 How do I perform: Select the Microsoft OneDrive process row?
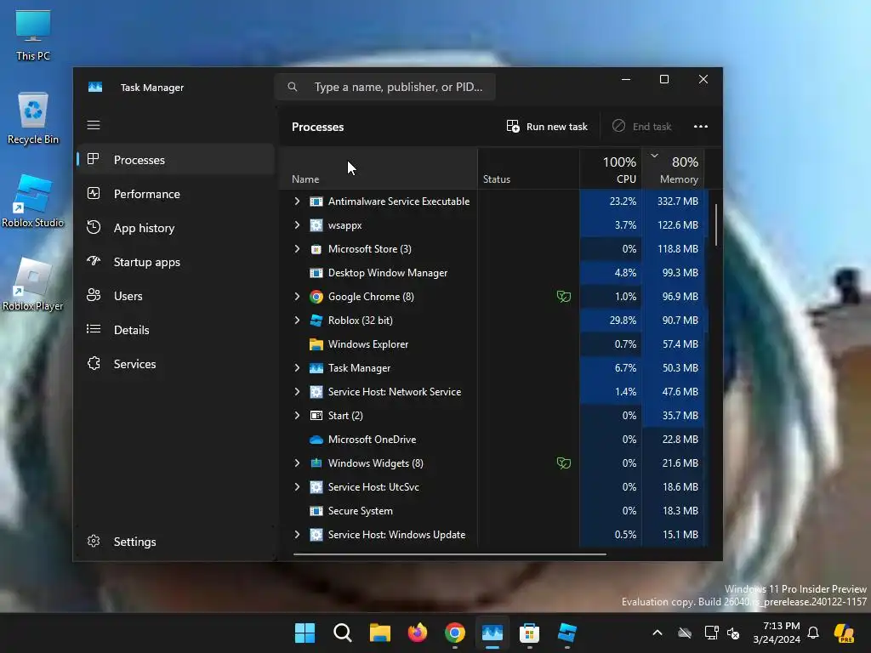(494, 440)
